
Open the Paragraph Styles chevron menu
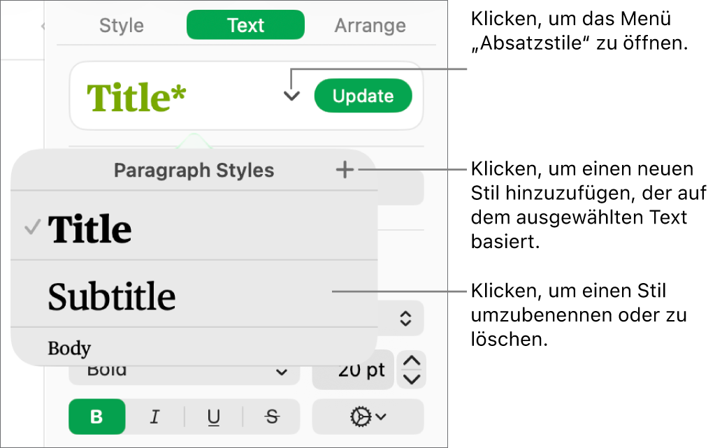click(x=291, y=96)
